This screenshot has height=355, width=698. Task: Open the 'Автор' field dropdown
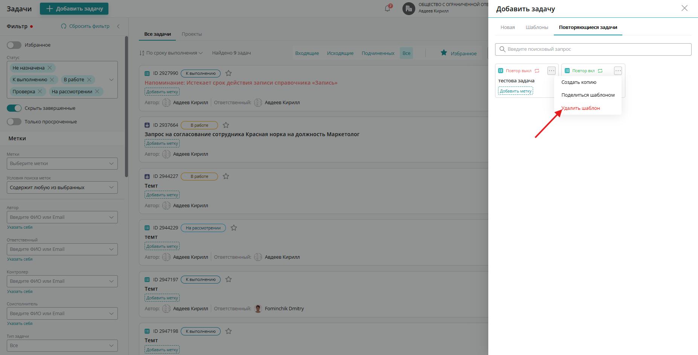[x=62, y=217]
